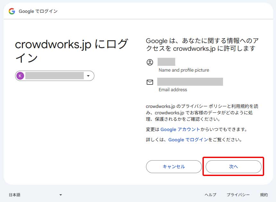Open the プライバシー footer link

(x=238, y=195)
